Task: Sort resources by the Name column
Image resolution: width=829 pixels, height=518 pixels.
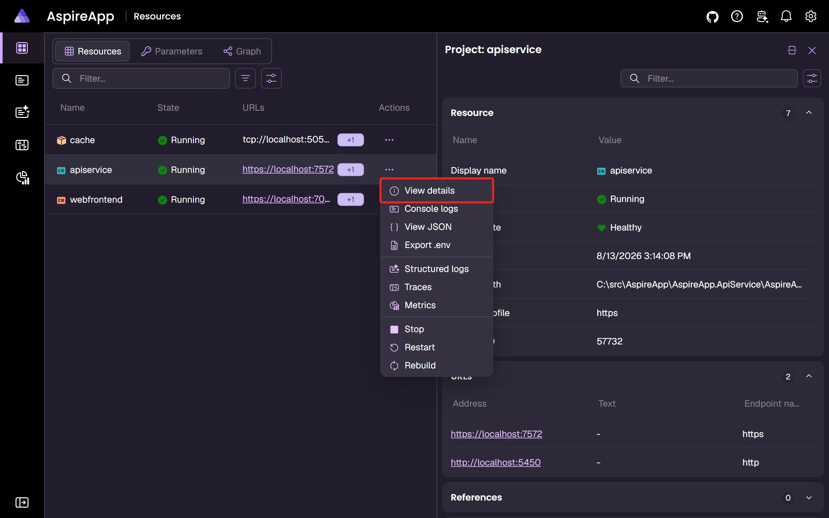Action: pyautogui.click(x=72, y=107)
